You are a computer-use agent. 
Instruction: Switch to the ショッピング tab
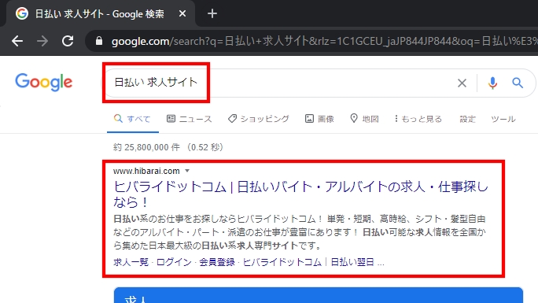[259, 119]
